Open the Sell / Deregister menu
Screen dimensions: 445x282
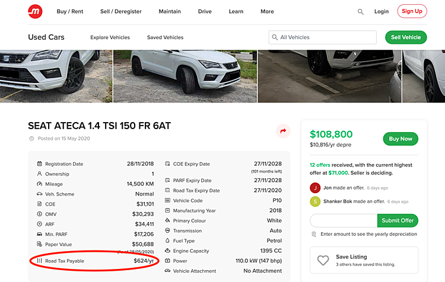click(x=121, y=12)
